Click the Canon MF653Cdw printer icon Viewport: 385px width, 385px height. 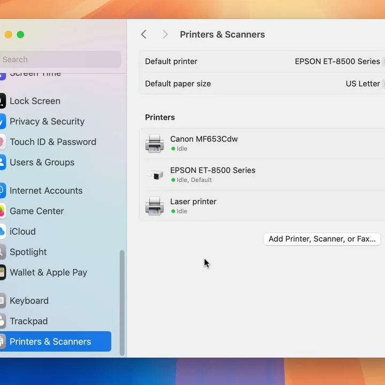[155, 143]
